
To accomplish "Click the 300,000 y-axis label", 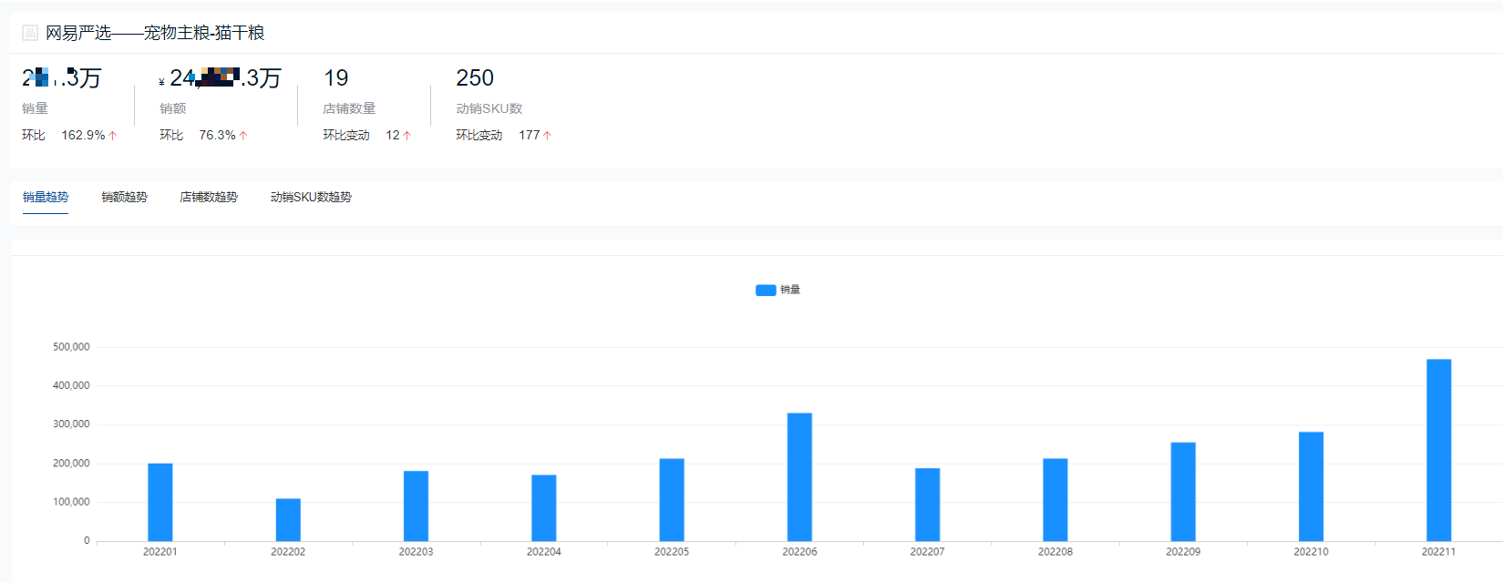I will click(71, 424).
